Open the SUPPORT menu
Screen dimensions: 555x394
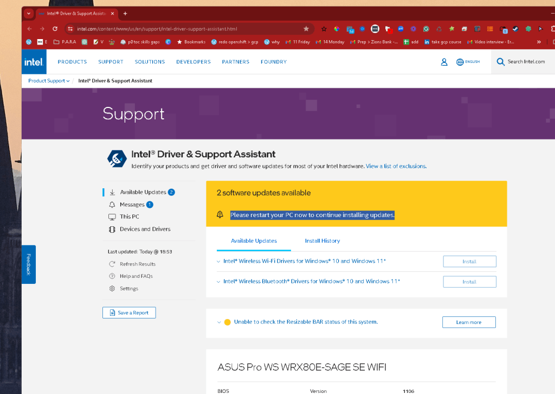coord(111,62)
